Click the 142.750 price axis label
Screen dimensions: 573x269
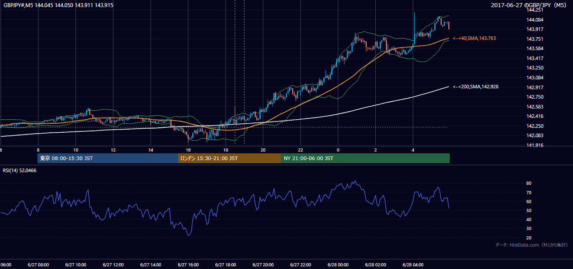[x=535, y=97]
